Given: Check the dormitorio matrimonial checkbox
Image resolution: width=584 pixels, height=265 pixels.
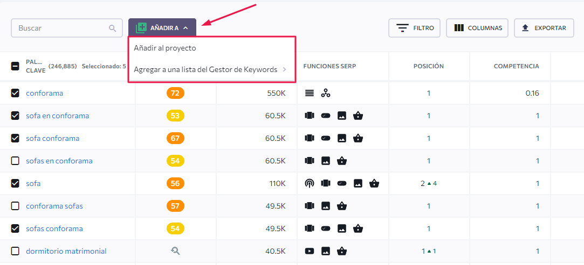Looking at the screenshot, I should 15,251.
